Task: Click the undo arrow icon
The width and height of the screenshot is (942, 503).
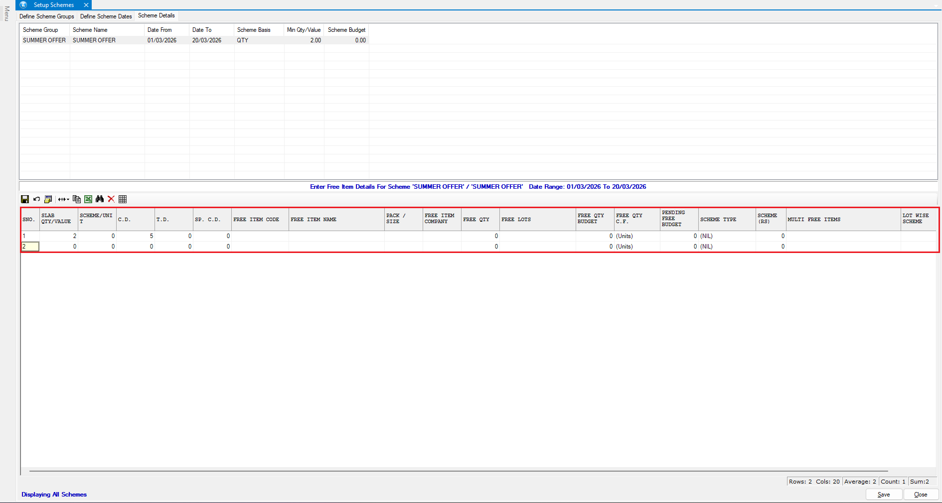Action: point(36,199)
